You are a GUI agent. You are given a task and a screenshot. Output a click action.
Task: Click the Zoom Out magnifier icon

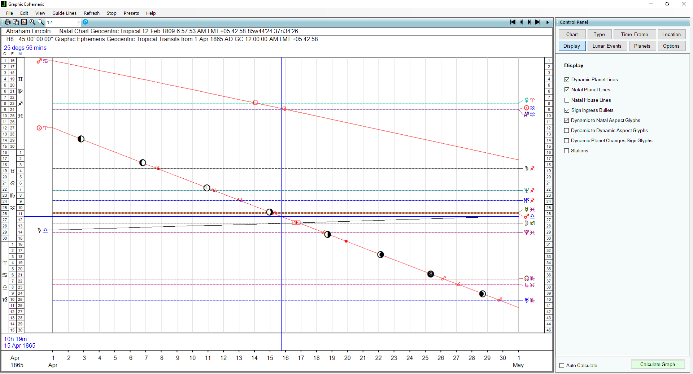tap(41, 22)
